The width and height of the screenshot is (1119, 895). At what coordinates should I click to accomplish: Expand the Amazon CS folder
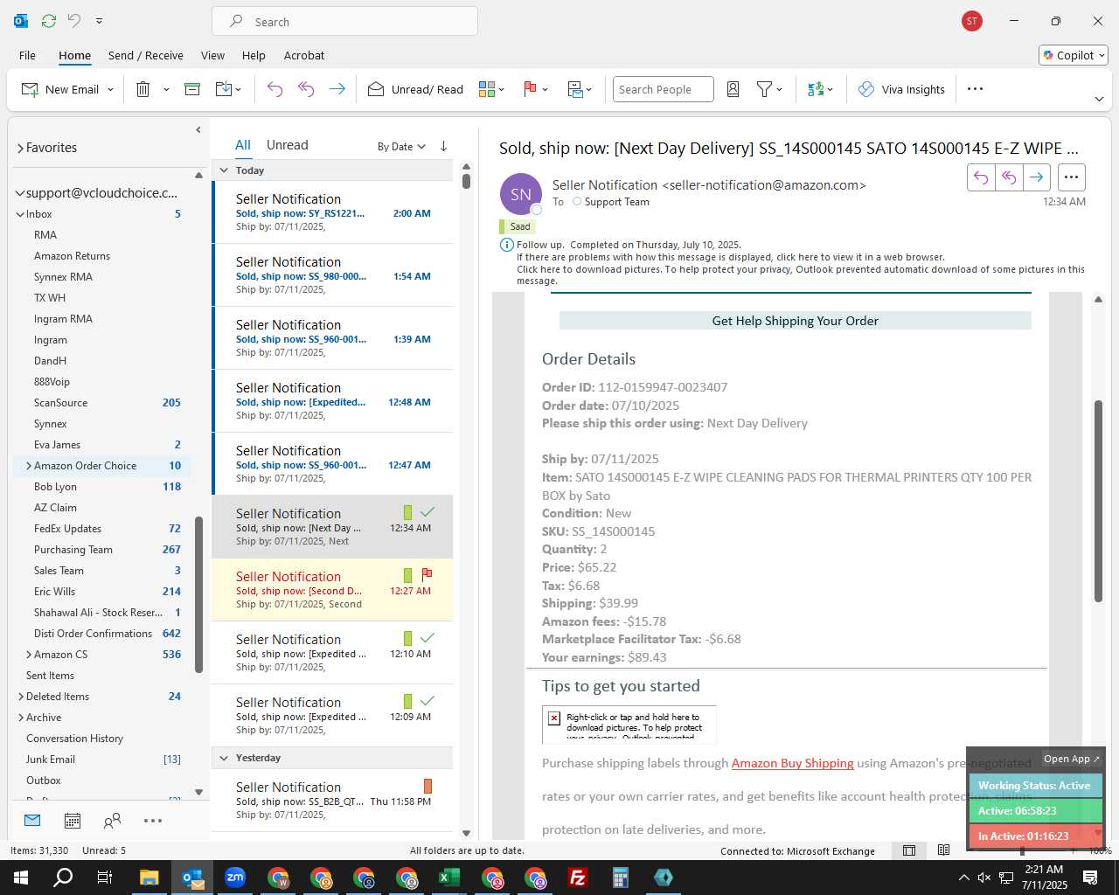pyautogui.click(x=29, y=655)
